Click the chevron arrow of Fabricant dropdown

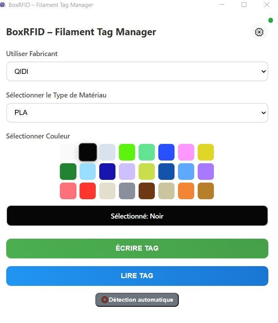(x=264, y=72)
